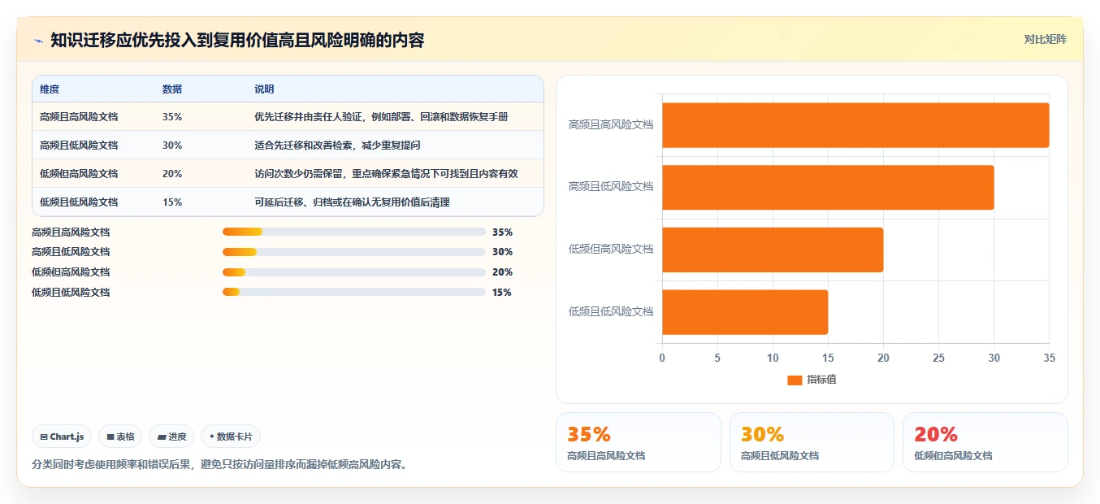This screenshot has height=504, width=1100.
Task: Click the chart y-axis label 高频且高风险文档
Action: point(611,124)
